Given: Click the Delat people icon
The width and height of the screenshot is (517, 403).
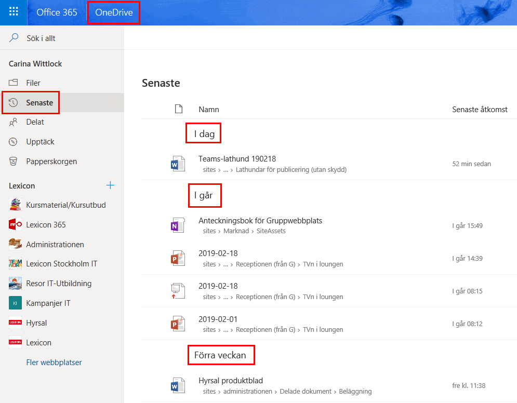Looking at the screenshot, I should (13, 122).
